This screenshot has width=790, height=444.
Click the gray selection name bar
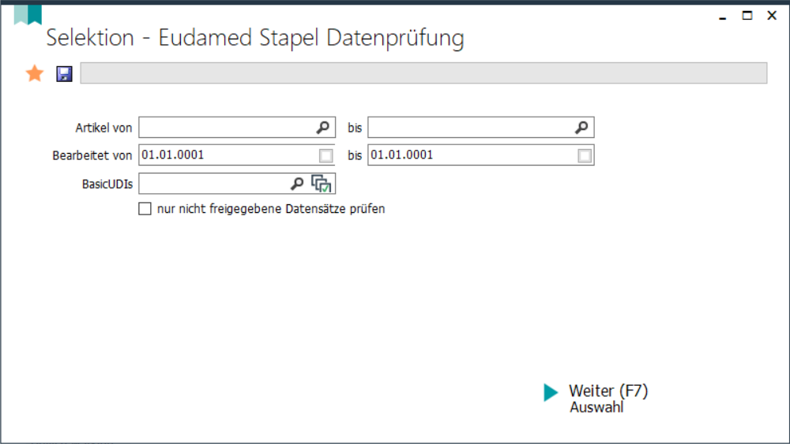(x=423, y=73)
